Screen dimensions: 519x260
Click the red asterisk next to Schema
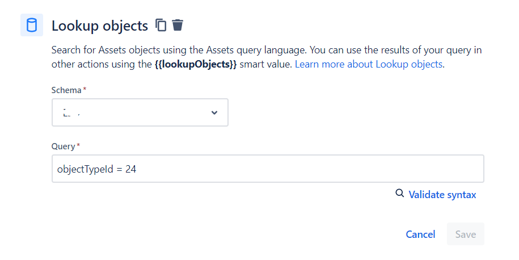[x=85, y=89]
